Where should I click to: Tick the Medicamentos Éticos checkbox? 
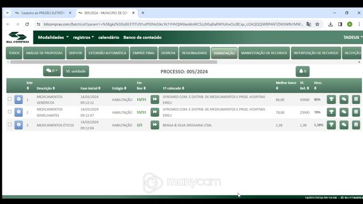(10, 125)
